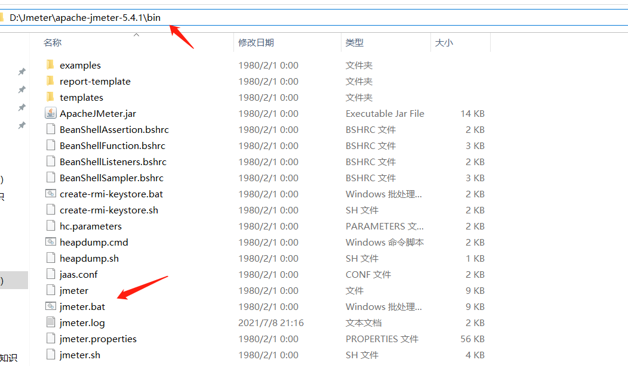The width and height of the screenshot is (628, 366).
Task: Click the jmeter.properties file icon
Action: 51,339
